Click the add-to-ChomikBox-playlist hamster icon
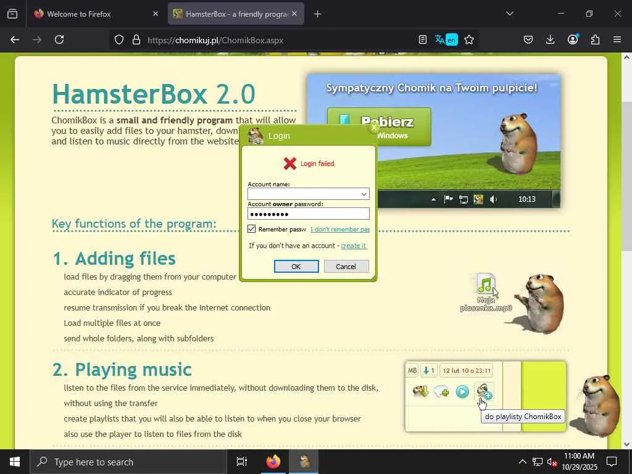The height and width of the screenshot is (474, 632). click(484, 391)
